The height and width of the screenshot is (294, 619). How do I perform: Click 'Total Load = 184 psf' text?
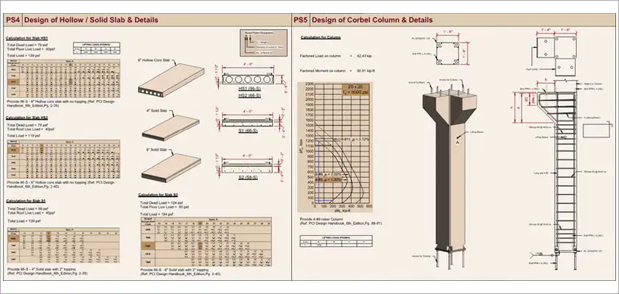tap(156, 214)
